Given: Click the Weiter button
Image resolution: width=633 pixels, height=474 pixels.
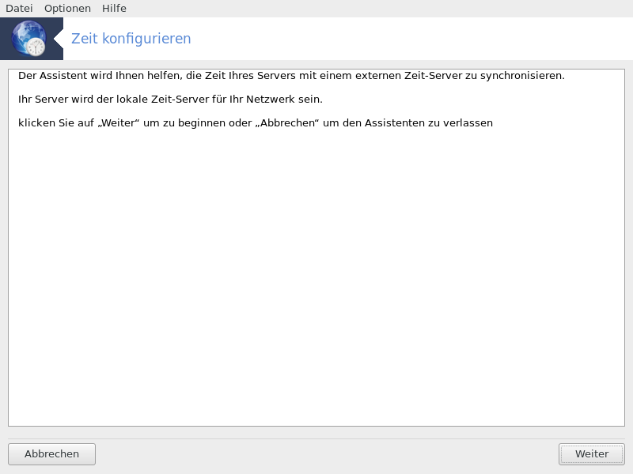Looking at the screenshot, I should click(591, 453).
